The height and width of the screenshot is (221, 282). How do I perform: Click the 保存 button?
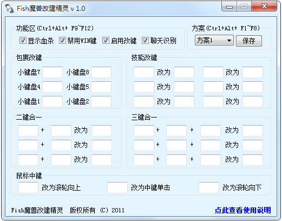249,41
